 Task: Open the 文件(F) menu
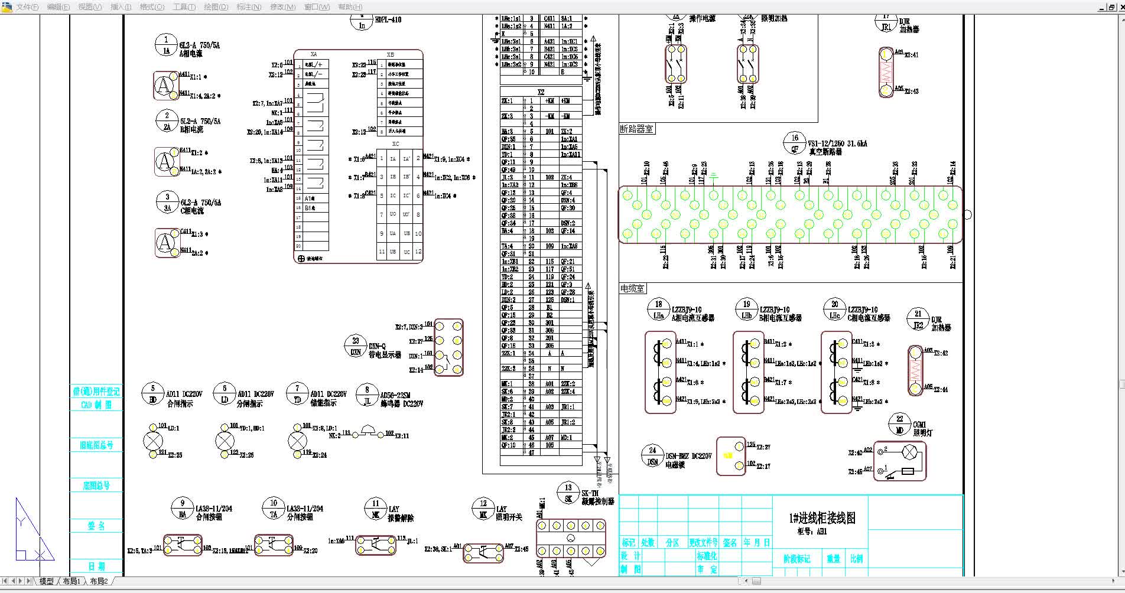pos(27,7)
